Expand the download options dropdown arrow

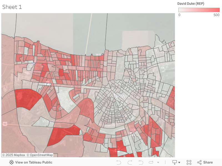coord(179,162)
